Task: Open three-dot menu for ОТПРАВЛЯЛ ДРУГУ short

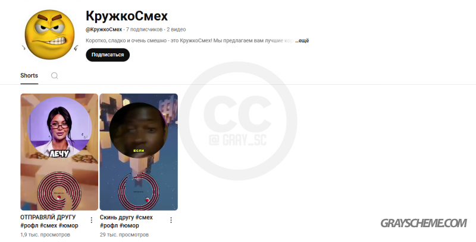Action: (x=92, y=220)
